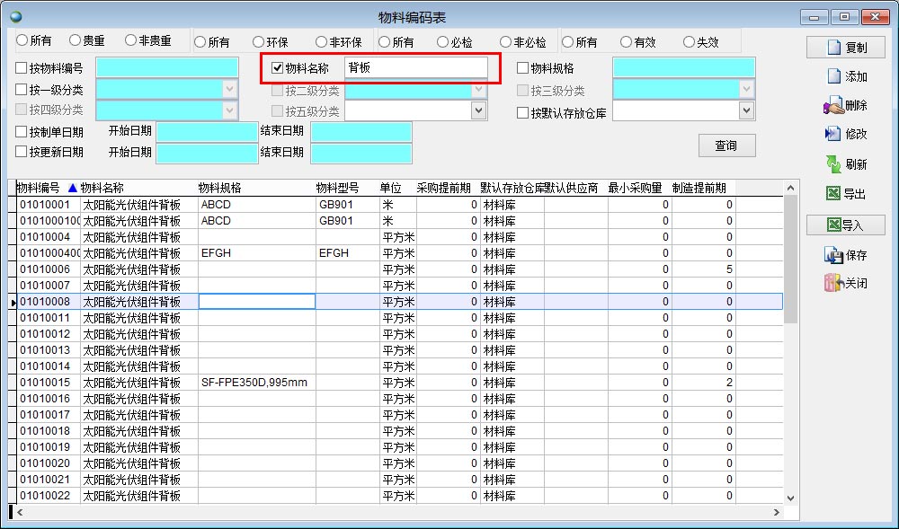The image size is (899, 529).
Task: Expand the 按五级分类 combo box
Action: pyautogui.click(x=479, y=110)
